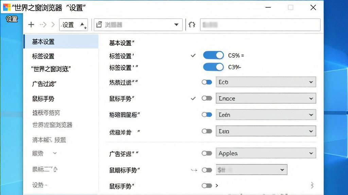Click the 鼠标二 sidebar item
The image size is (348, 195).
(x=42, y=169)
